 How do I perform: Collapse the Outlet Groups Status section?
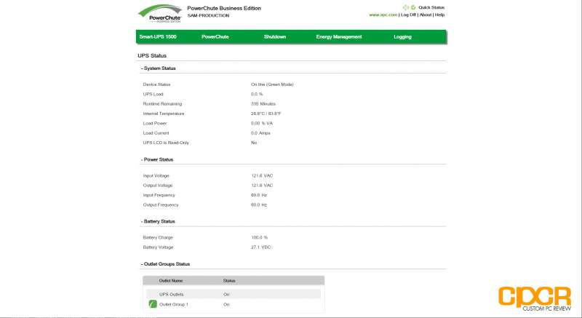[x=165, y=264]
